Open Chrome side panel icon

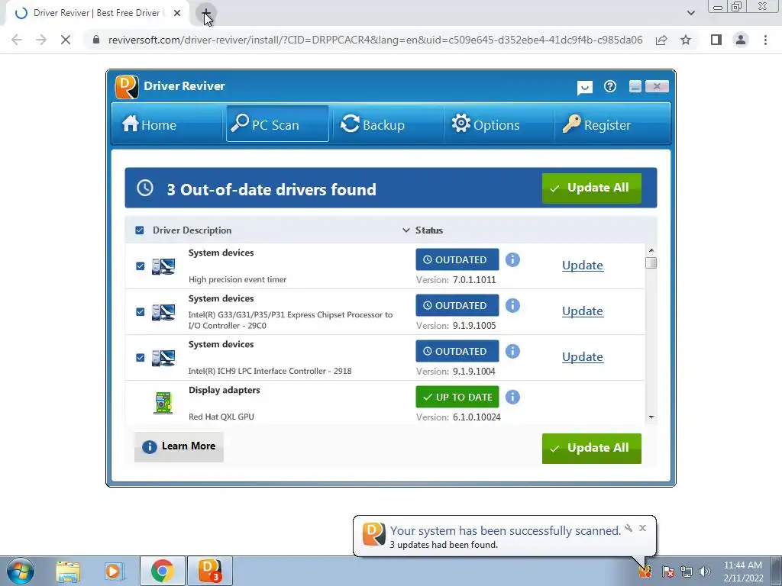click(716, 40)
